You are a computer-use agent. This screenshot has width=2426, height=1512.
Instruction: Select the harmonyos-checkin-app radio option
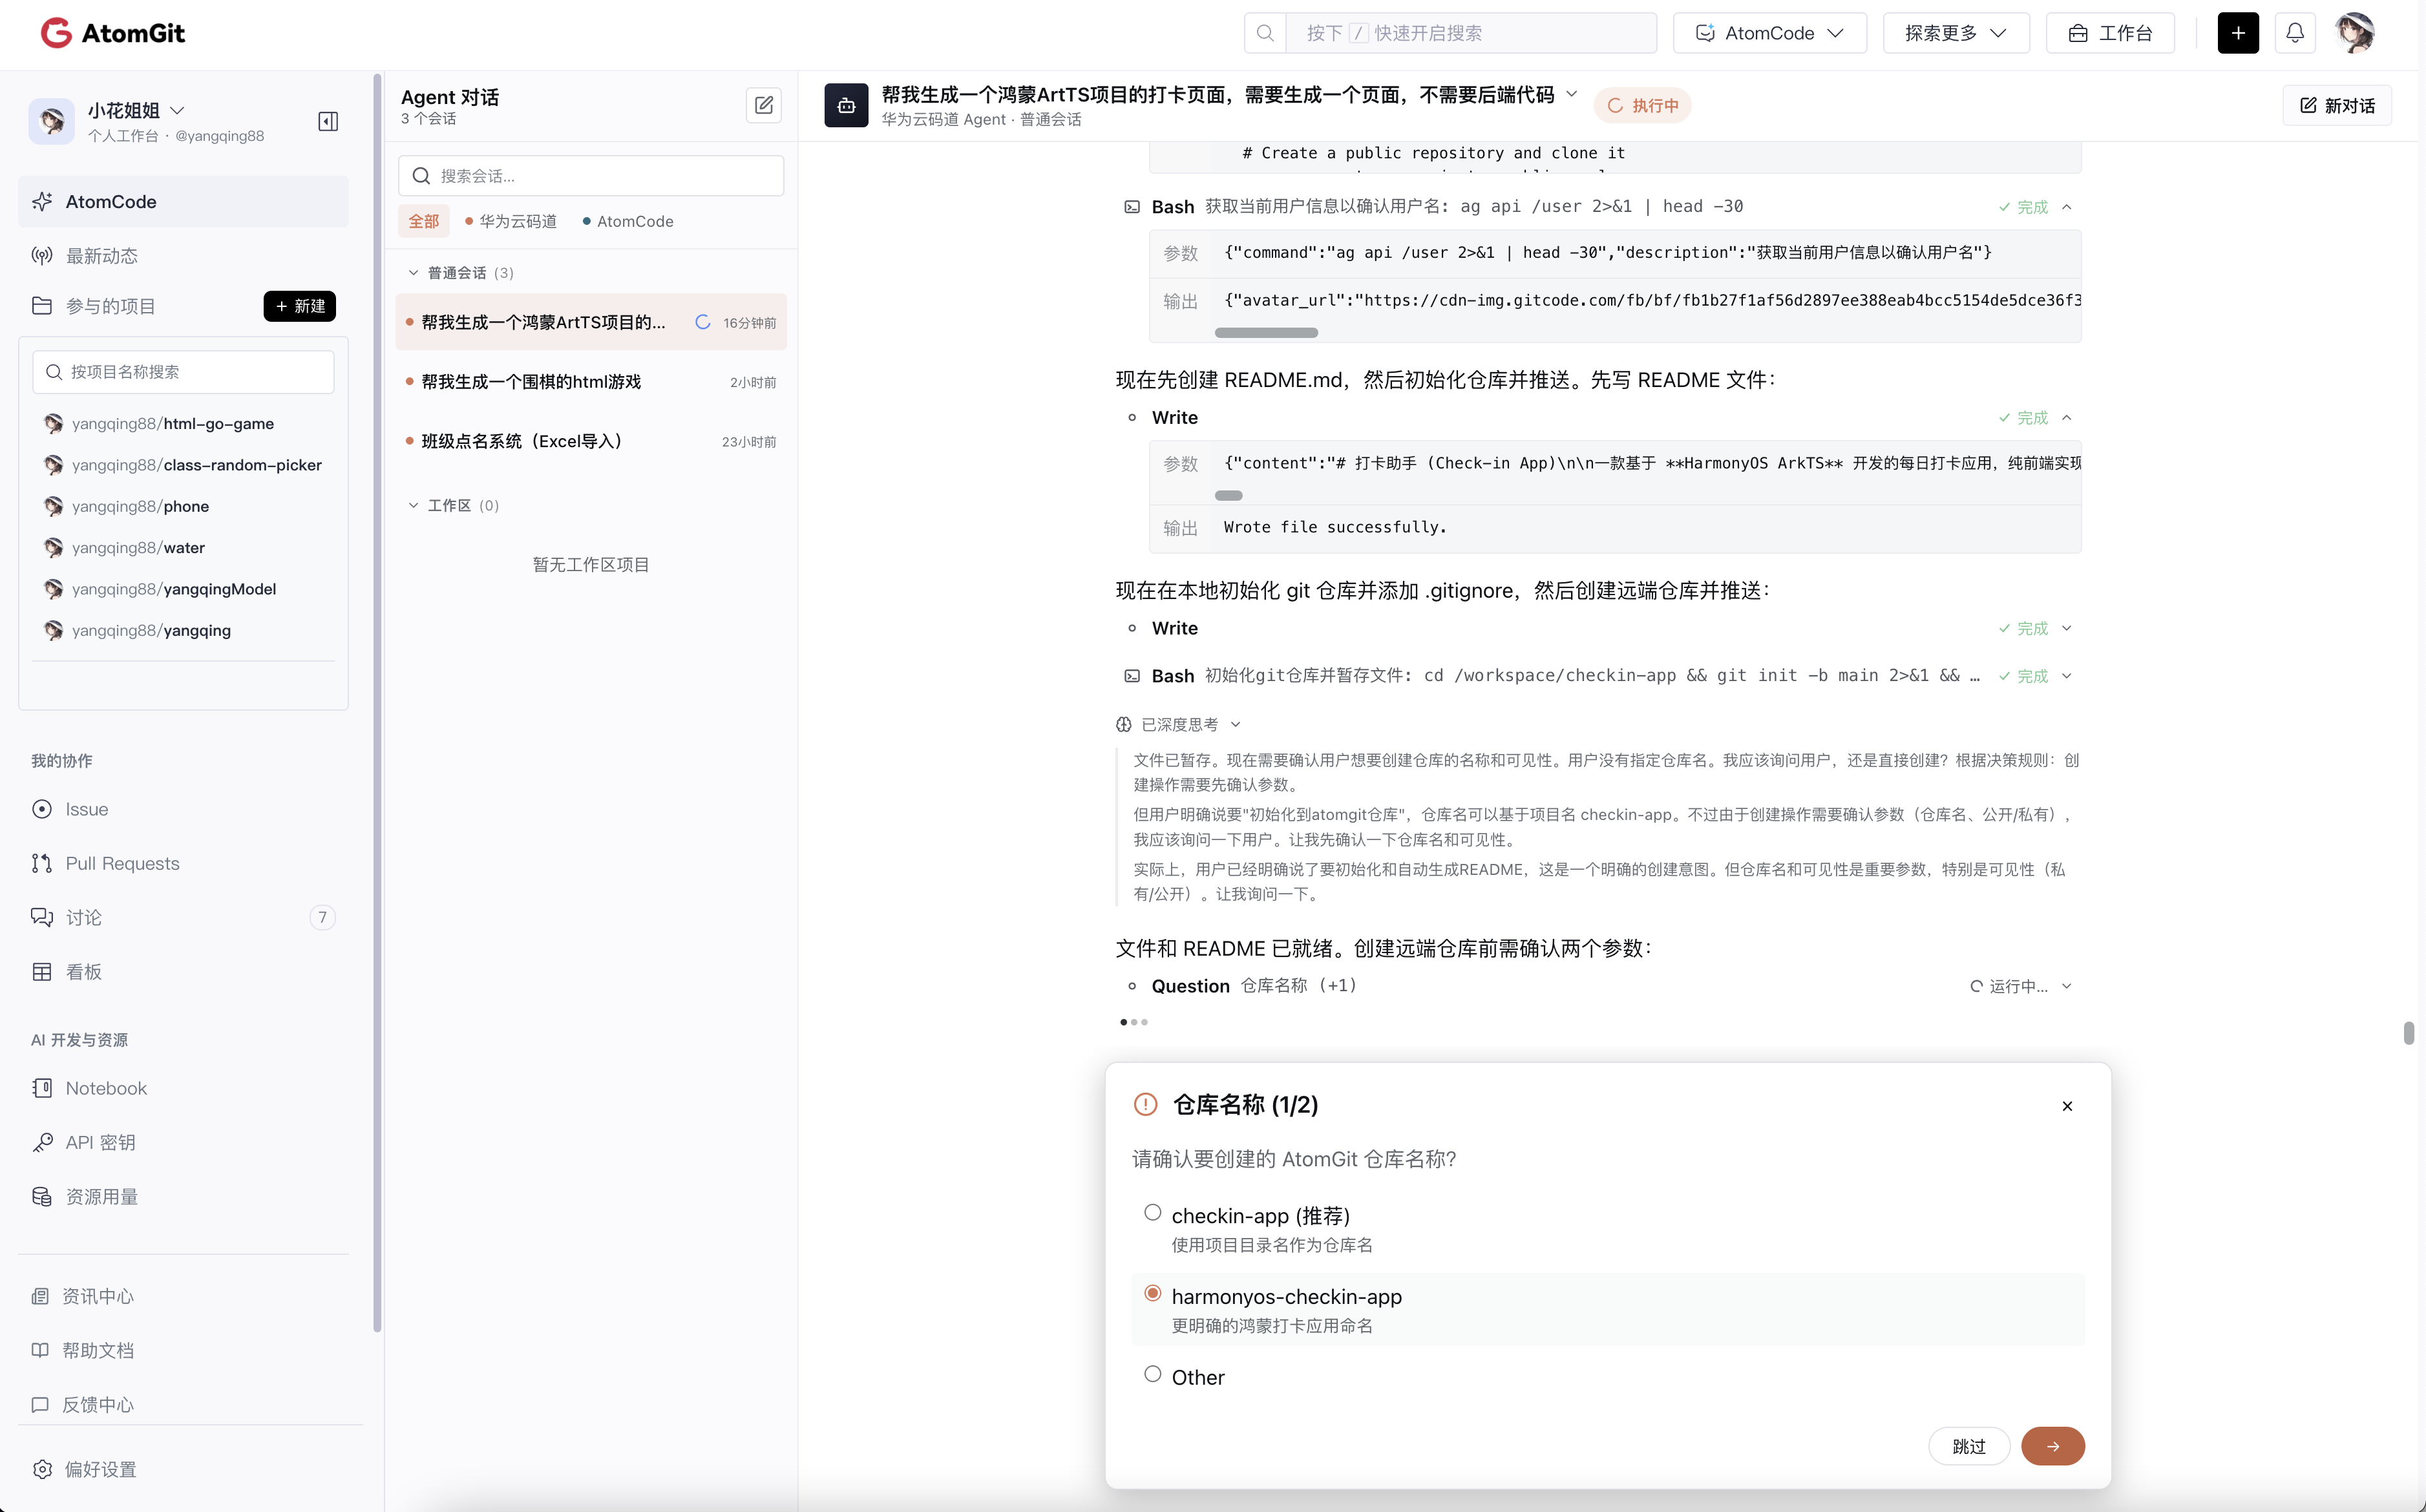pos(1153,1294)
